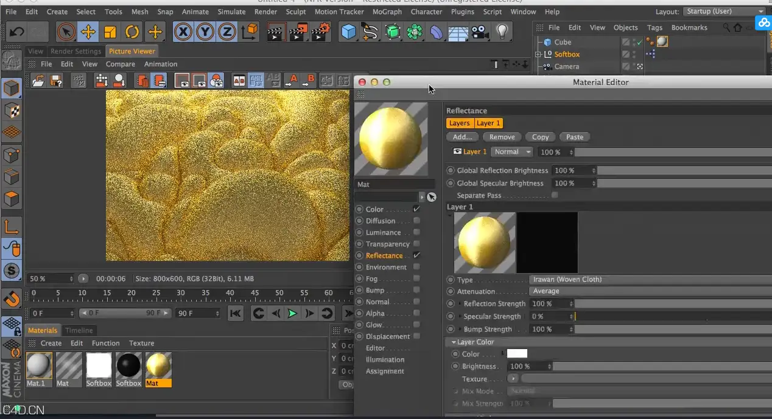This screenshot has height=419, width=772.
Task: Click the light bulb Light icon
Action: (x=502, y=32)
